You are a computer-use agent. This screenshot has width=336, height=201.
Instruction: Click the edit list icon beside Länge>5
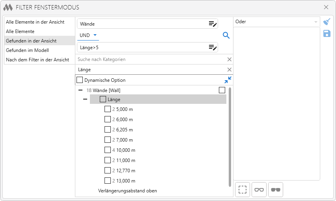pos(213,48)
